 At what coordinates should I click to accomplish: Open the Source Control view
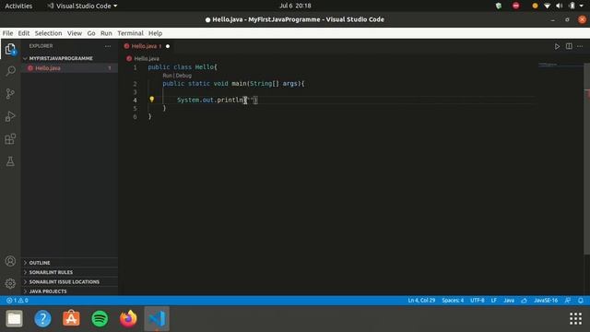coord(10,93)
